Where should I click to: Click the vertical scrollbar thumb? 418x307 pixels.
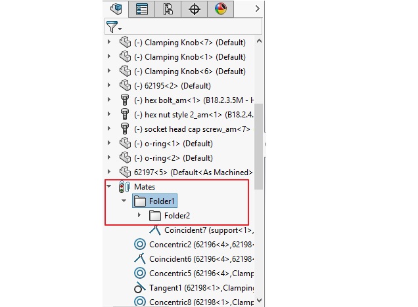coord(258,146)
